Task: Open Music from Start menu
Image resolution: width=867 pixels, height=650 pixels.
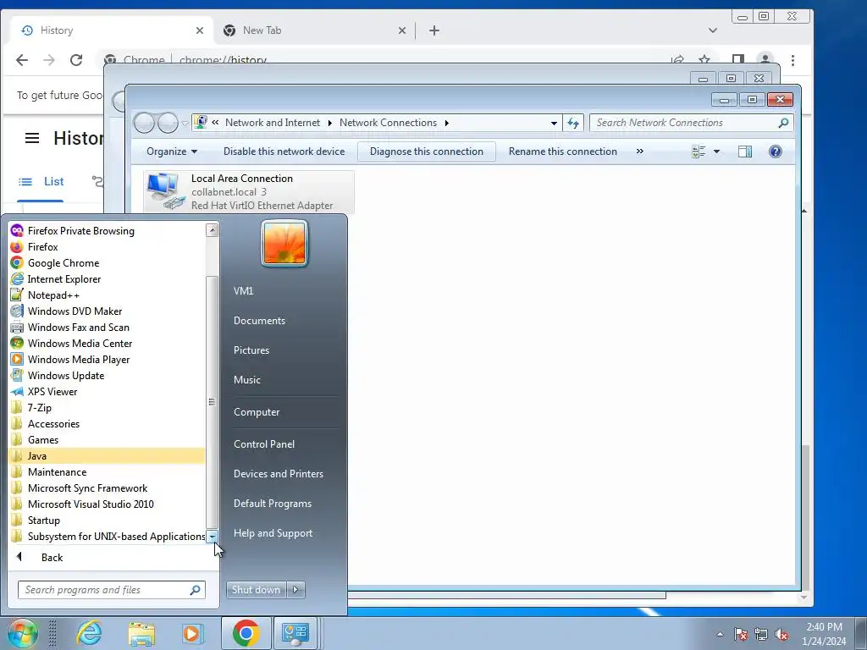Action: coord(246,380)
